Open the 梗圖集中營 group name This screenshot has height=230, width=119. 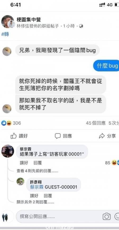29,20
